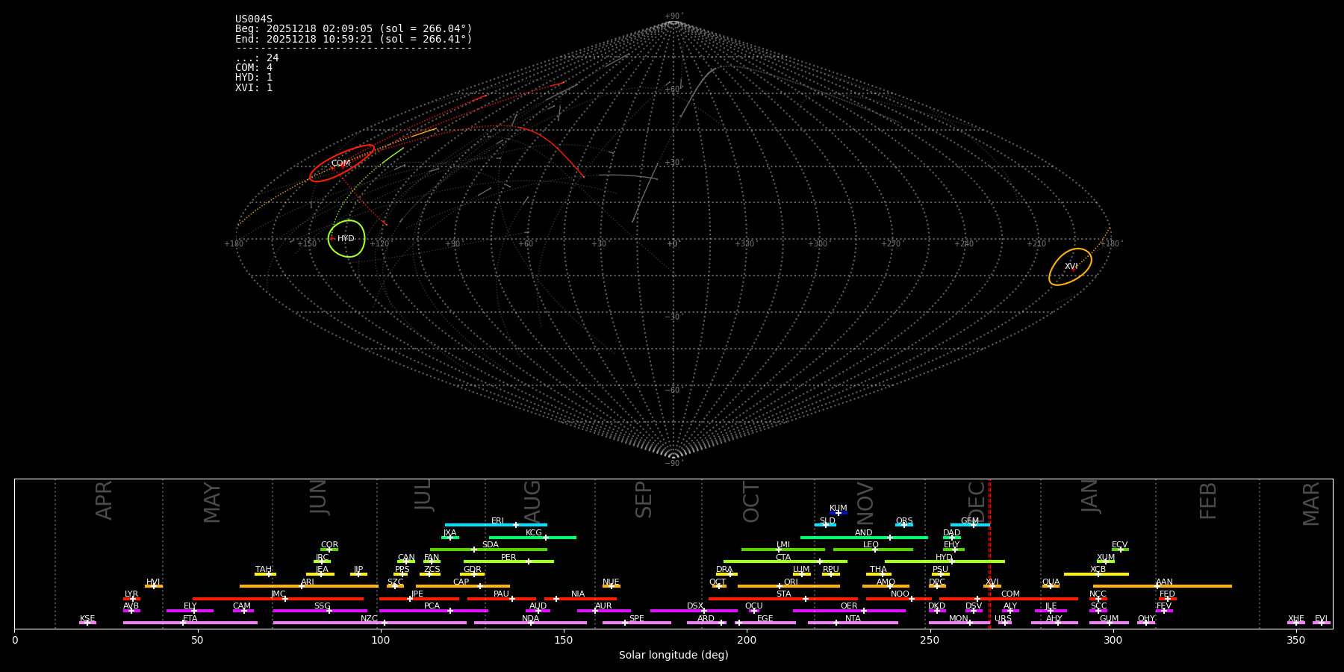Click the HYD radiant label inside the green circle

(346, 239)
